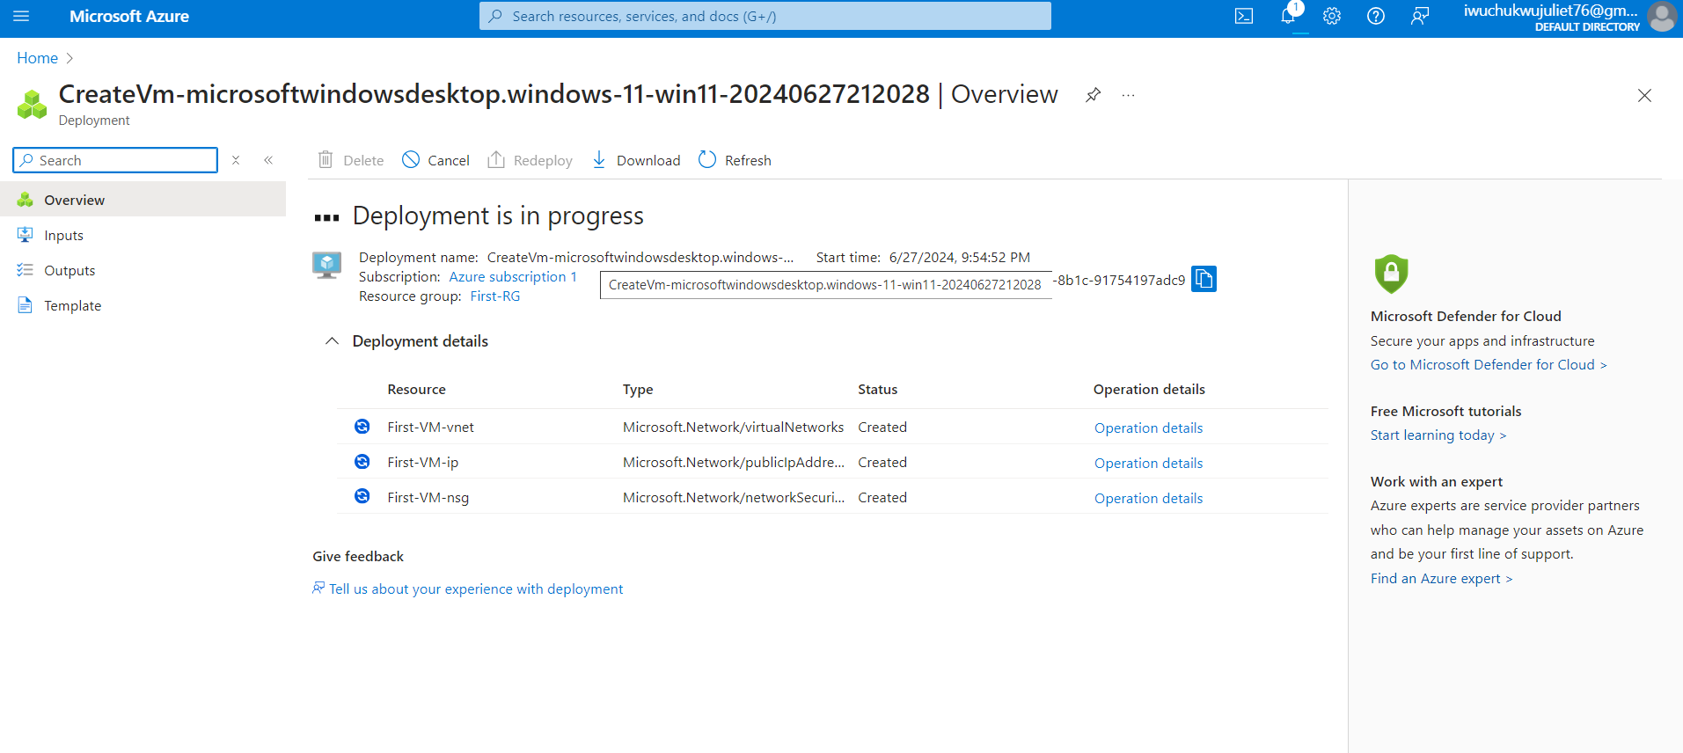1683x753 pixels.
Task: Select the First-VM-vnet resource name
Action: click(430, 428)
